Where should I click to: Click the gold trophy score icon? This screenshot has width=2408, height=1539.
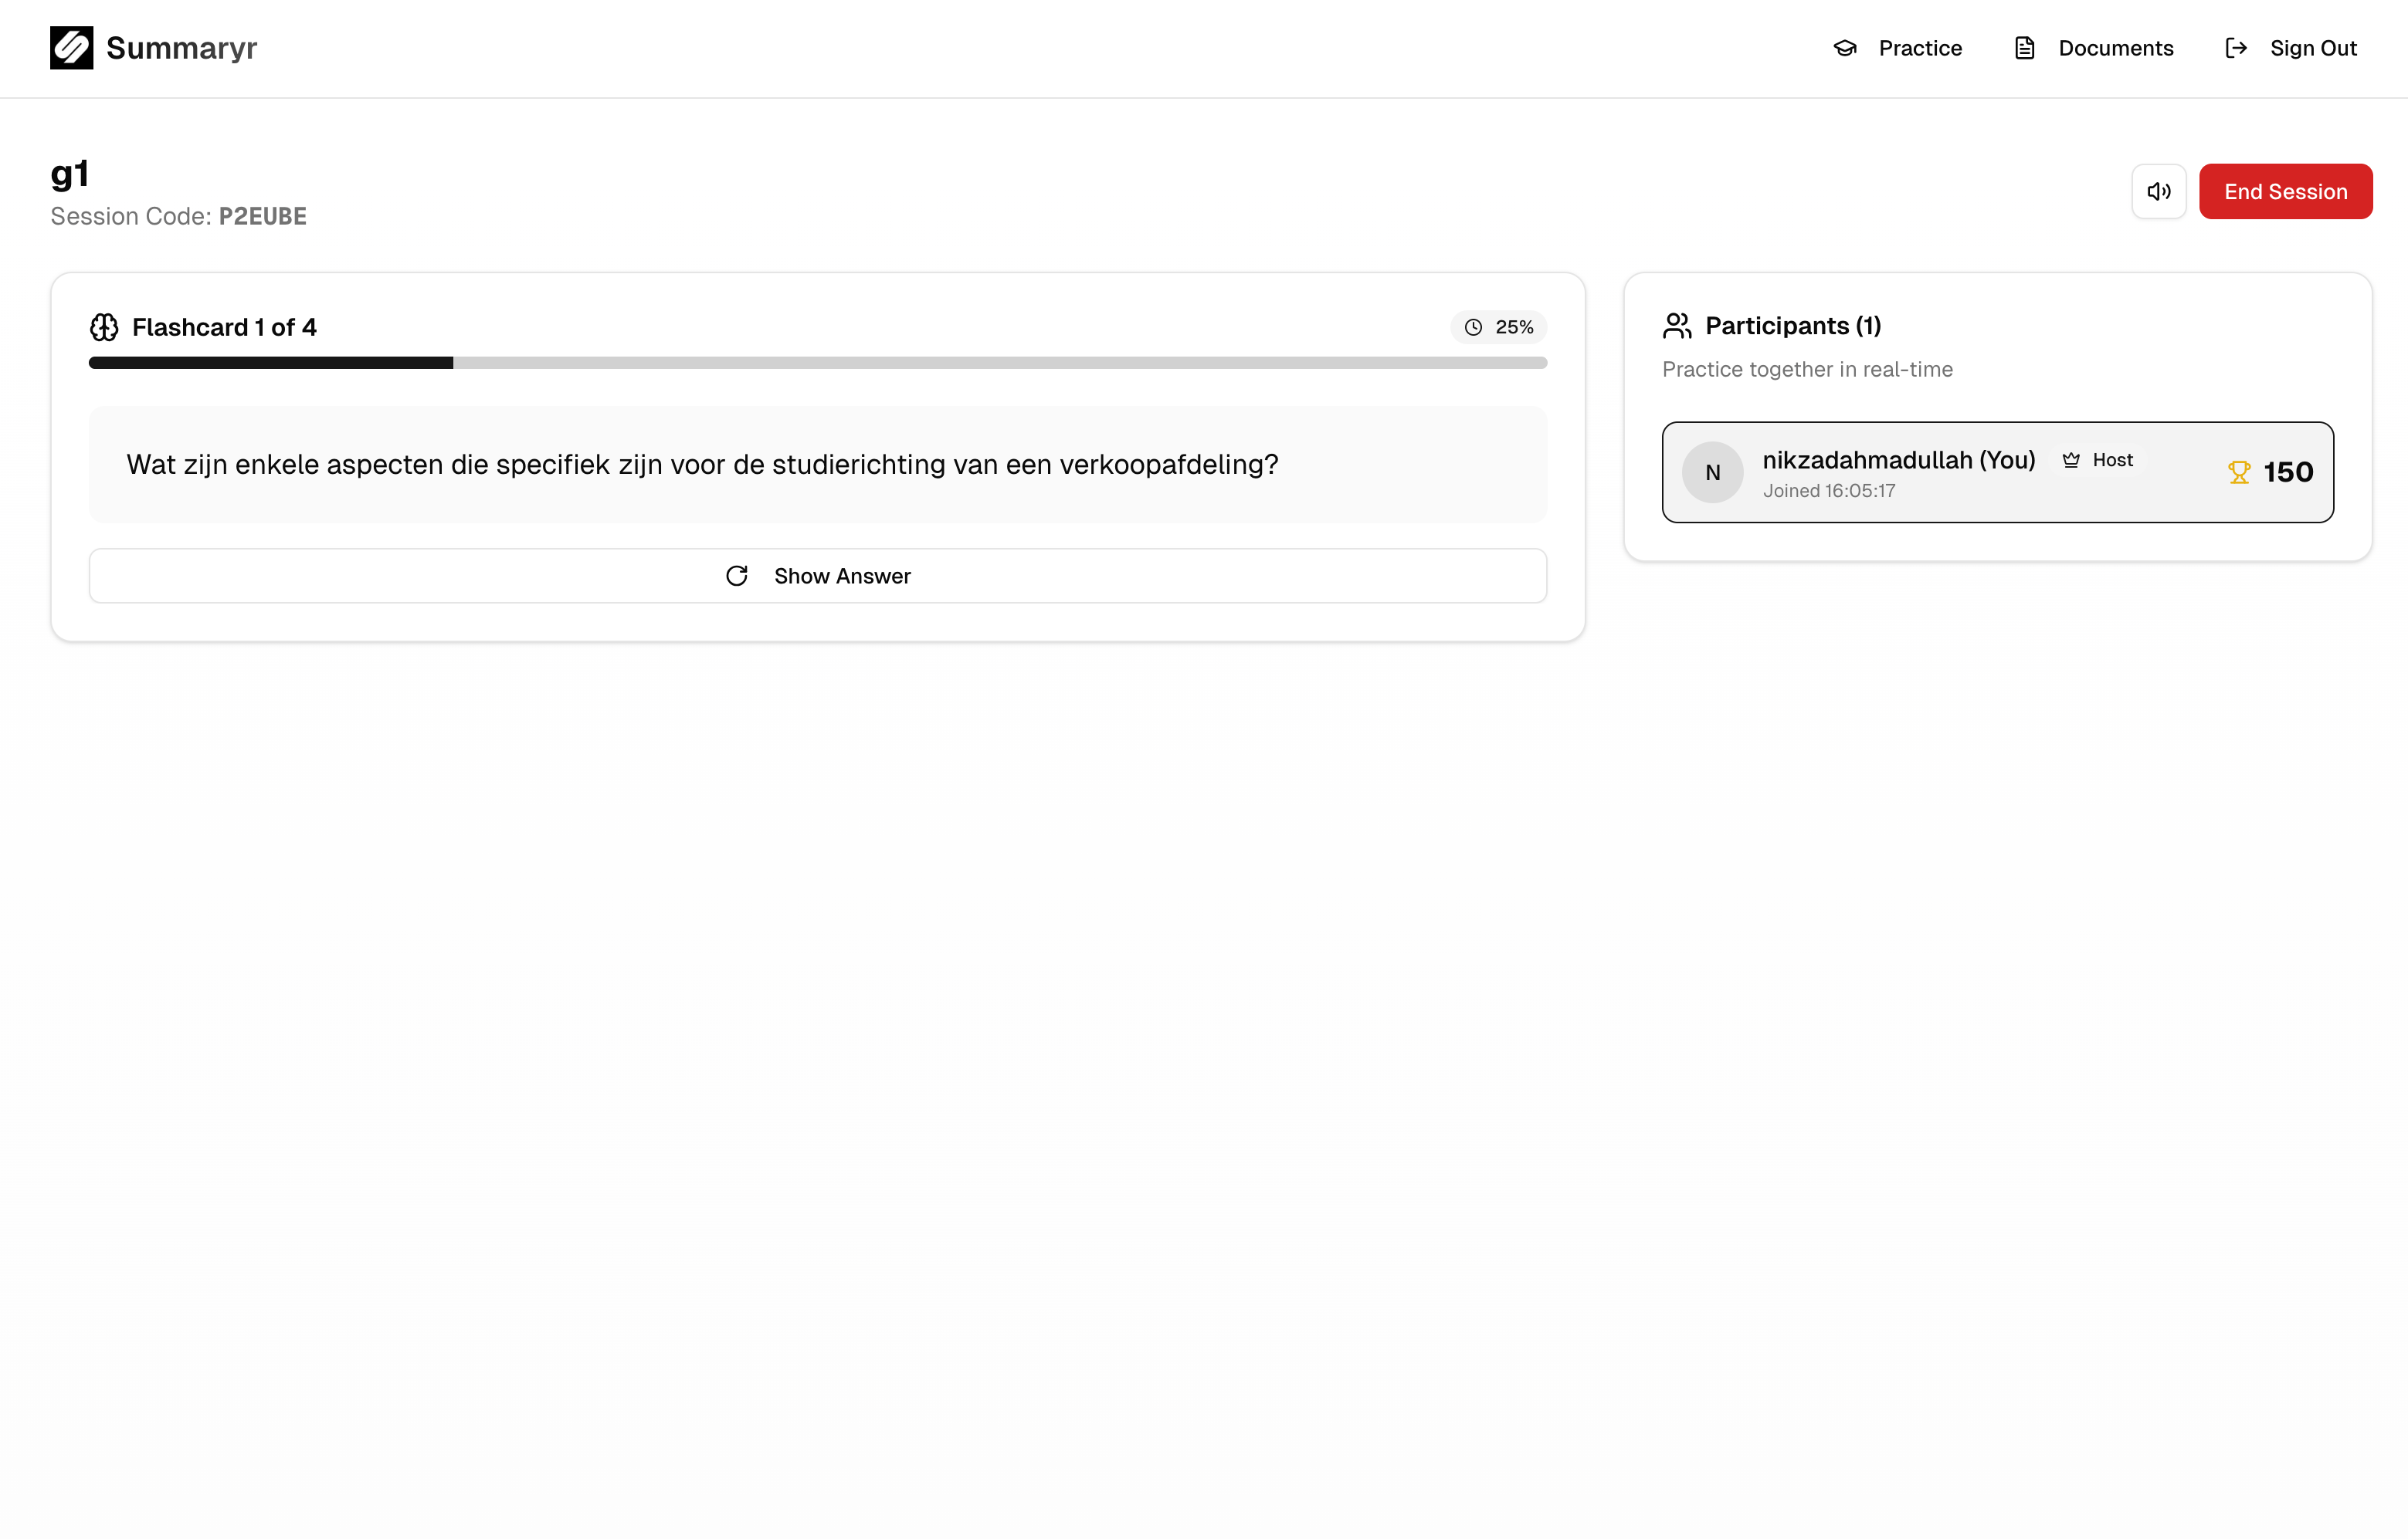[x=2239, y=472]
